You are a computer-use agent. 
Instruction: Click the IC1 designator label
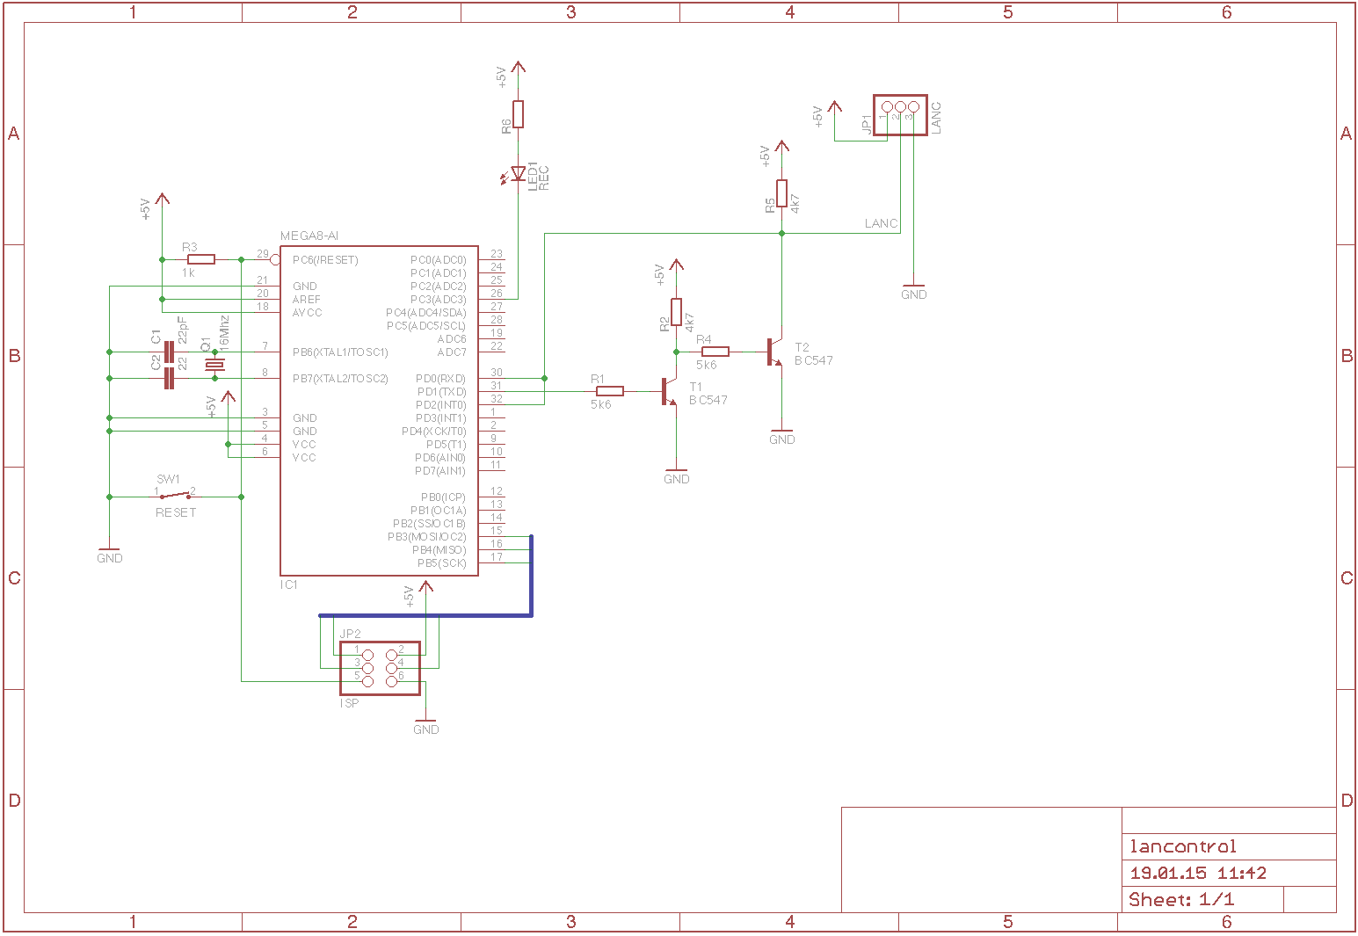(x=289, y=584)
